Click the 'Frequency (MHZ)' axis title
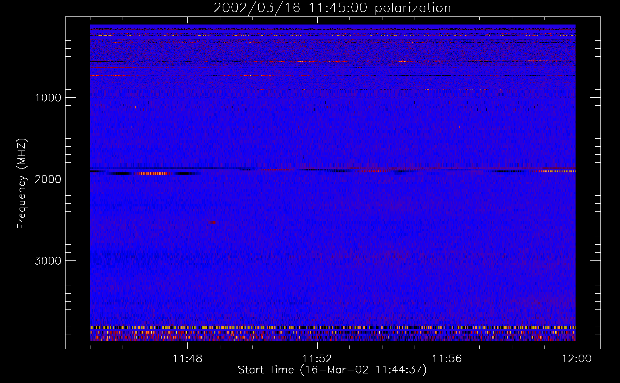Screen dimensions: 620x383 coord(22,184)
